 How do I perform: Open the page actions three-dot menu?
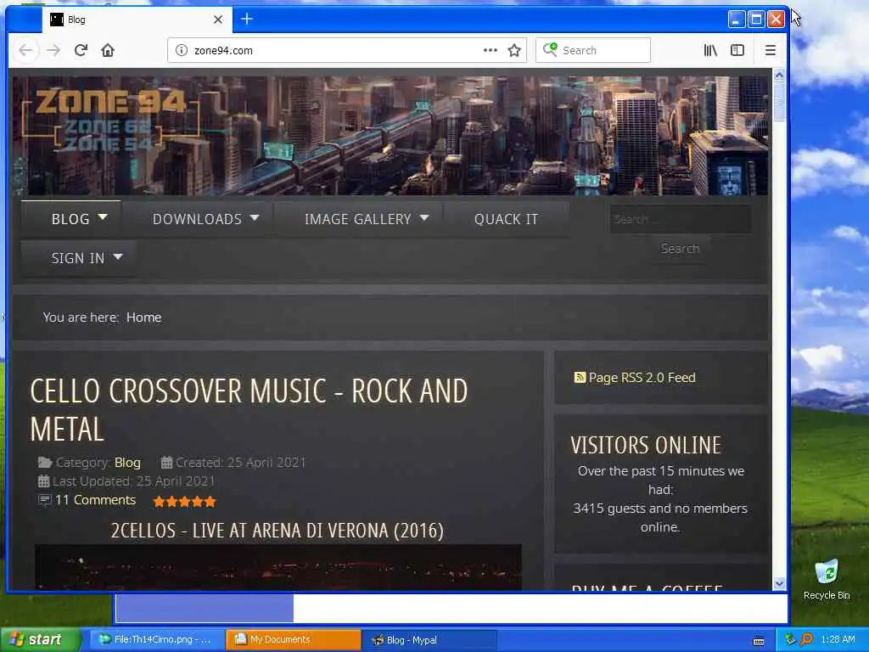pos(491,50)
